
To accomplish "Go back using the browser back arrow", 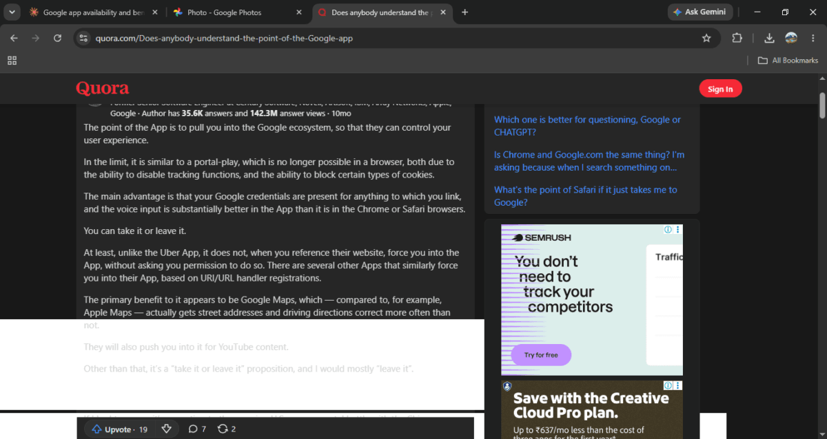I will 14,38.
